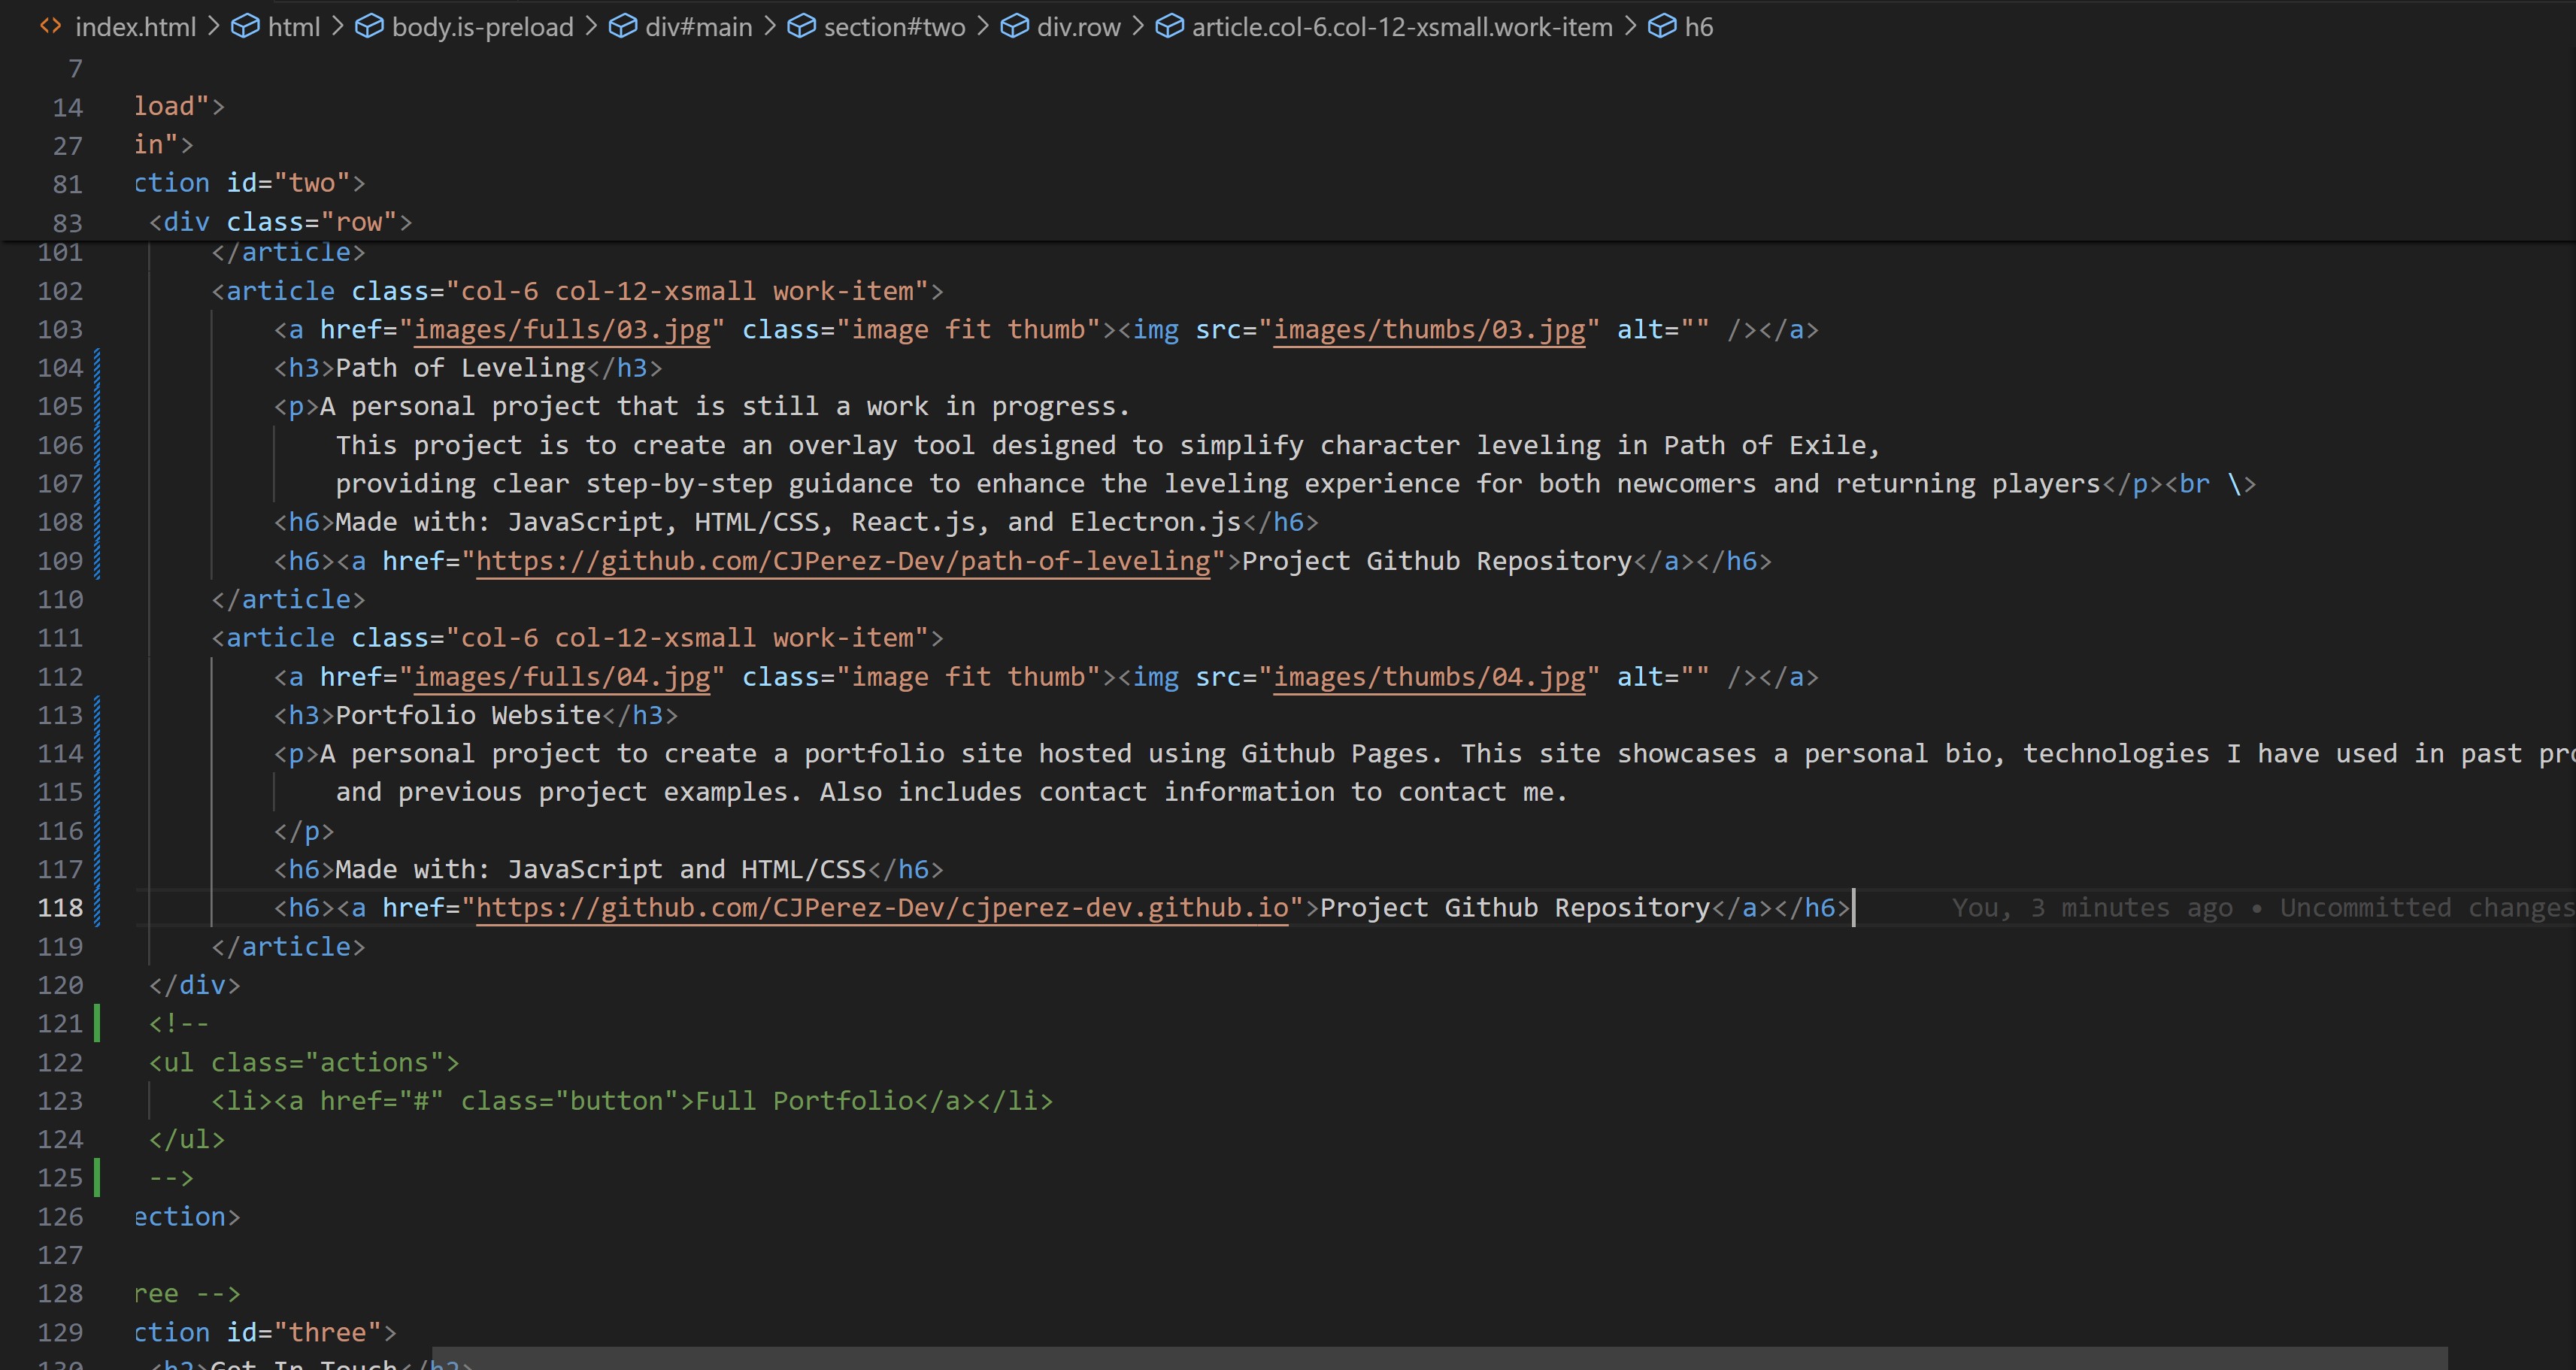The width and height of the screenshot is (2576, 1370).
Task: Click the cjperez-dev.github.io repository URL
Action: tap(881, 908)
